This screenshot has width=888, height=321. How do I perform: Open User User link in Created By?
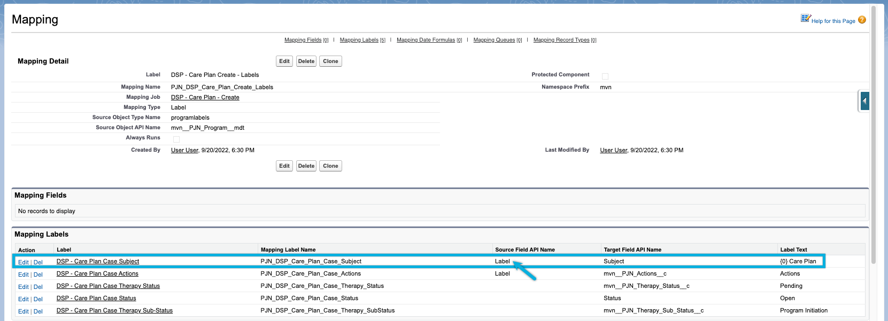pos(184,150)
